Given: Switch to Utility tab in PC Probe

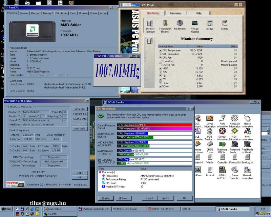Looking at the screenshot, I should click(x=199, y=13).
